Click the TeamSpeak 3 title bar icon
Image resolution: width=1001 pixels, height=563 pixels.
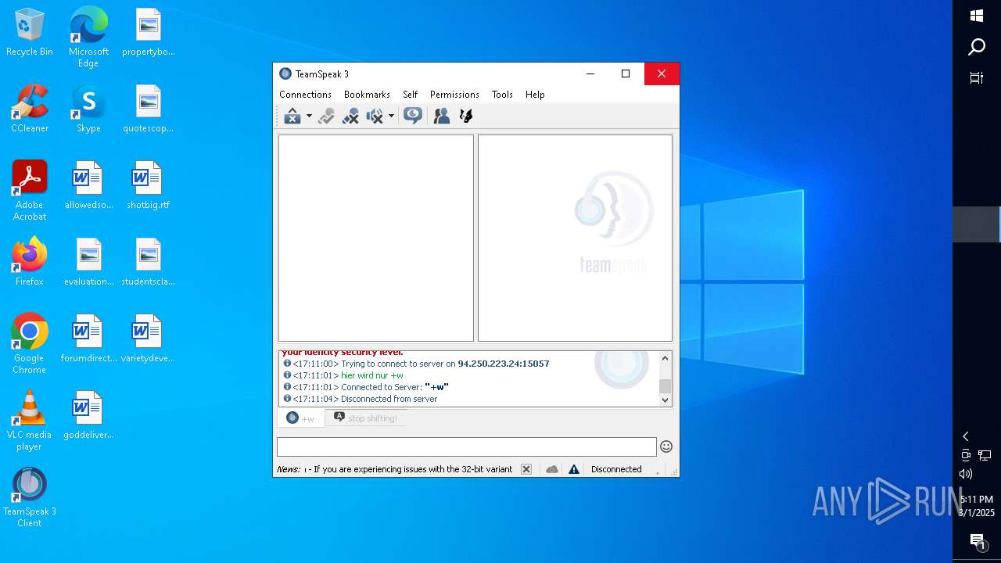285,74
